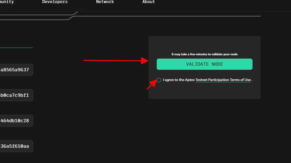Screen dimensions: 291x163
Task: Open the Developers navigation menu
Action: [x=55, y=2]
